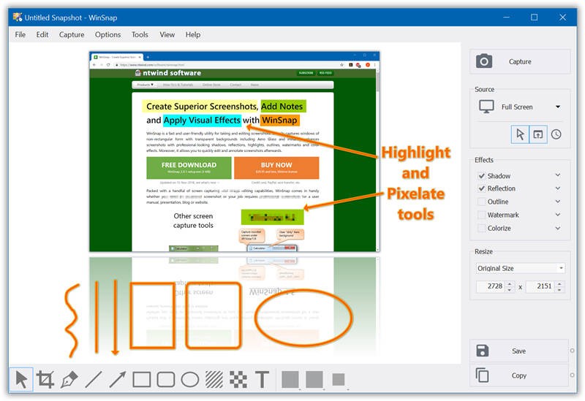
Task: Activate the Pixelate tool
Action: [238, 379]
